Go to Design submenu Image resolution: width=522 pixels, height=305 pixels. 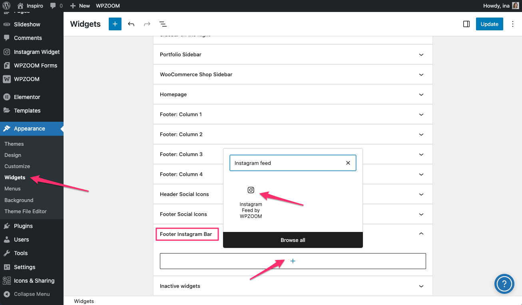[13, 155]
